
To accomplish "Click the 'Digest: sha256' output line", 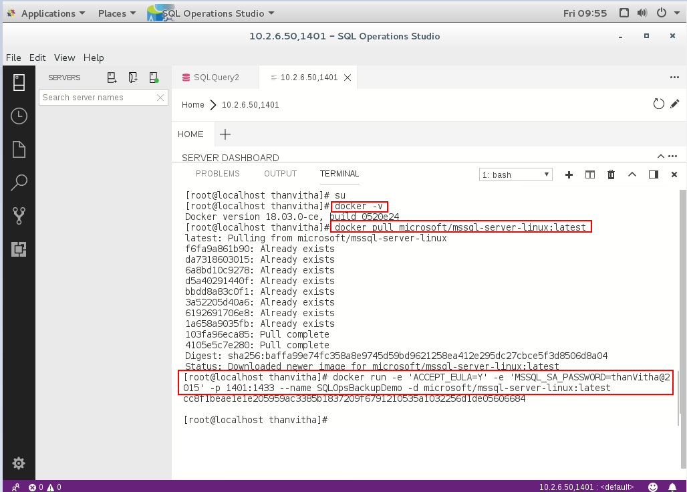I will 396,356.
